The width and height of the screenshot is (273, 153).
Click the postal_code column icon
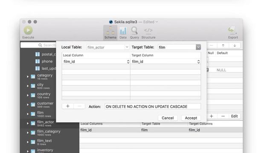point(38,54)
